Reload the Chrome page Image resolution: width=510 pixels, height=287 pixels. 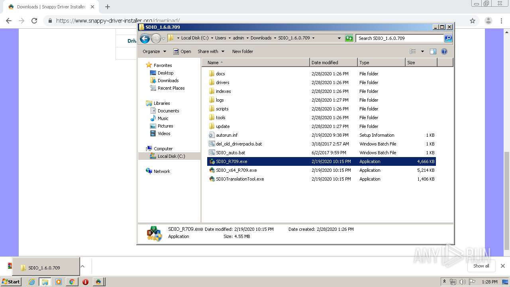(x=34, y=21)
